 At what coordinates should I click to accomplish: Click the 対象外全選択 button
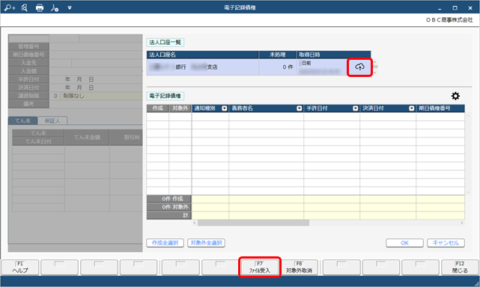click(x=206, y=243)
